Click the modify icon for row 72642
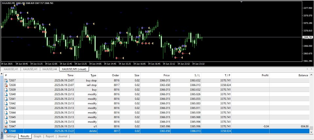 [x=6, y=104]
